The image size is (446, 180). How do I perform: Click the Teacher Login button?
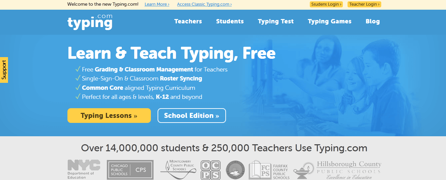point(364,4)
